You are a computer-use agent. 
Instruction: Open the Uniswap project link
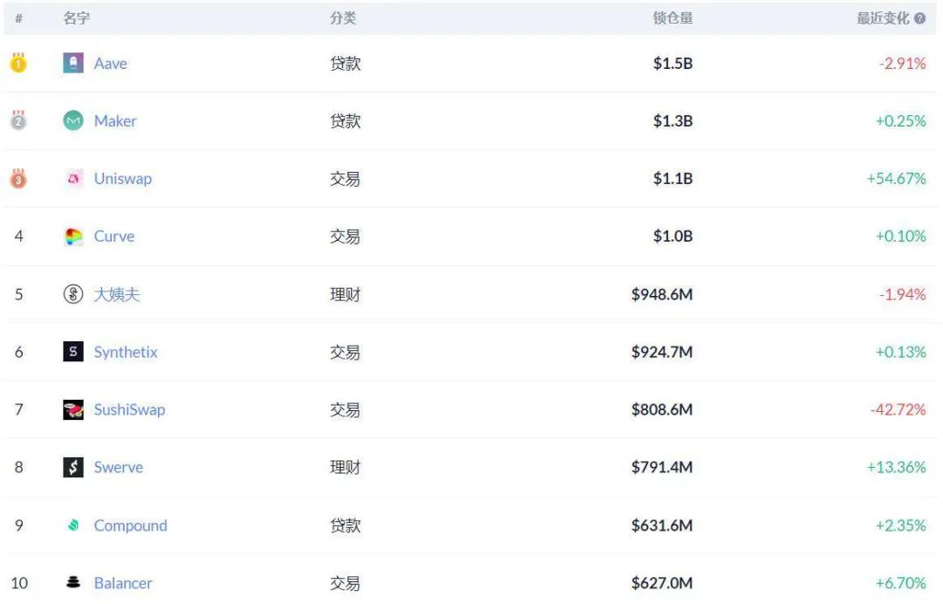coord(122,179)
